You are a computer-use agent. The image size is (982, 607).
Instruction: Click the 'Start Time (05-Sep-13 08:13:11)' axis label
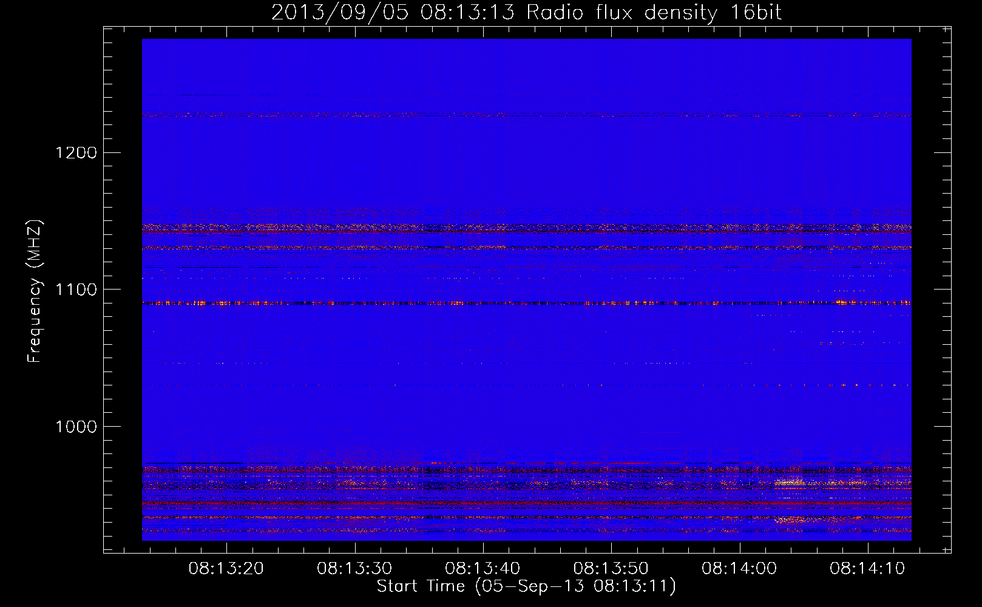click(x=526, y=586)
